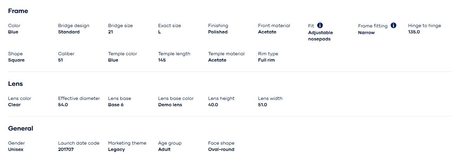The width and height of the screenshot is (467, 159).
Task: Click the Face shape Oval-round value
Action: click(221, 150)
